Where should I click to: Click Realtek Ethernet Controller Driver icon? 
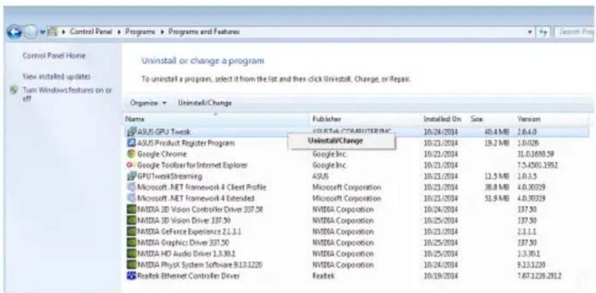coord(132,276)
